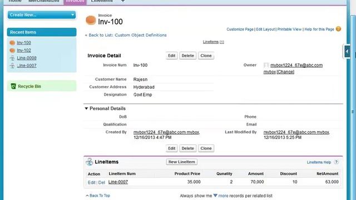Image resolution: width=356 pixels, height=200 pixels.
Task: Open Line-0008 from Recent Items
Action: click(x=27, y=58)
